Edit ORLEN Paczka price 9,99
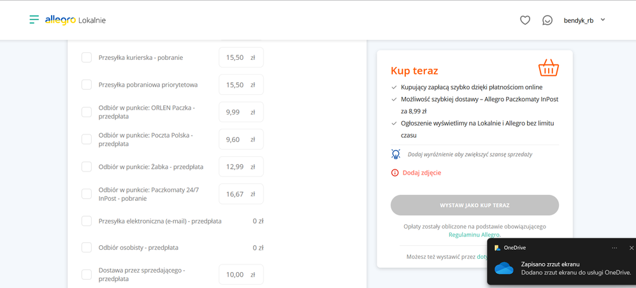Image resolution: width=636 pixels, height=288 pixels. pos(241,112)
